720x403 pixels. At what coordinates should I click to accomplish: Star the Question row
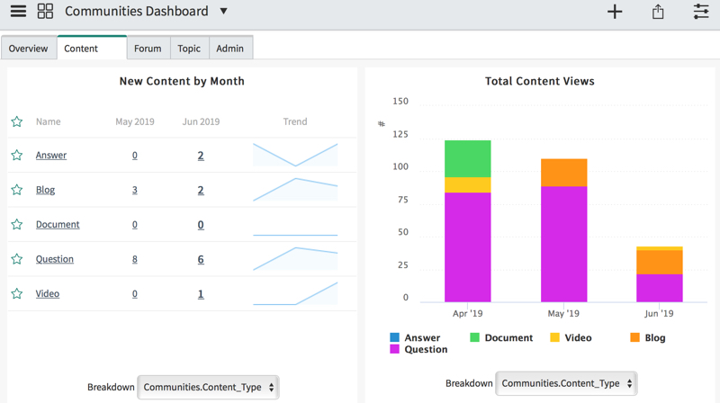[x=17, y=259]
